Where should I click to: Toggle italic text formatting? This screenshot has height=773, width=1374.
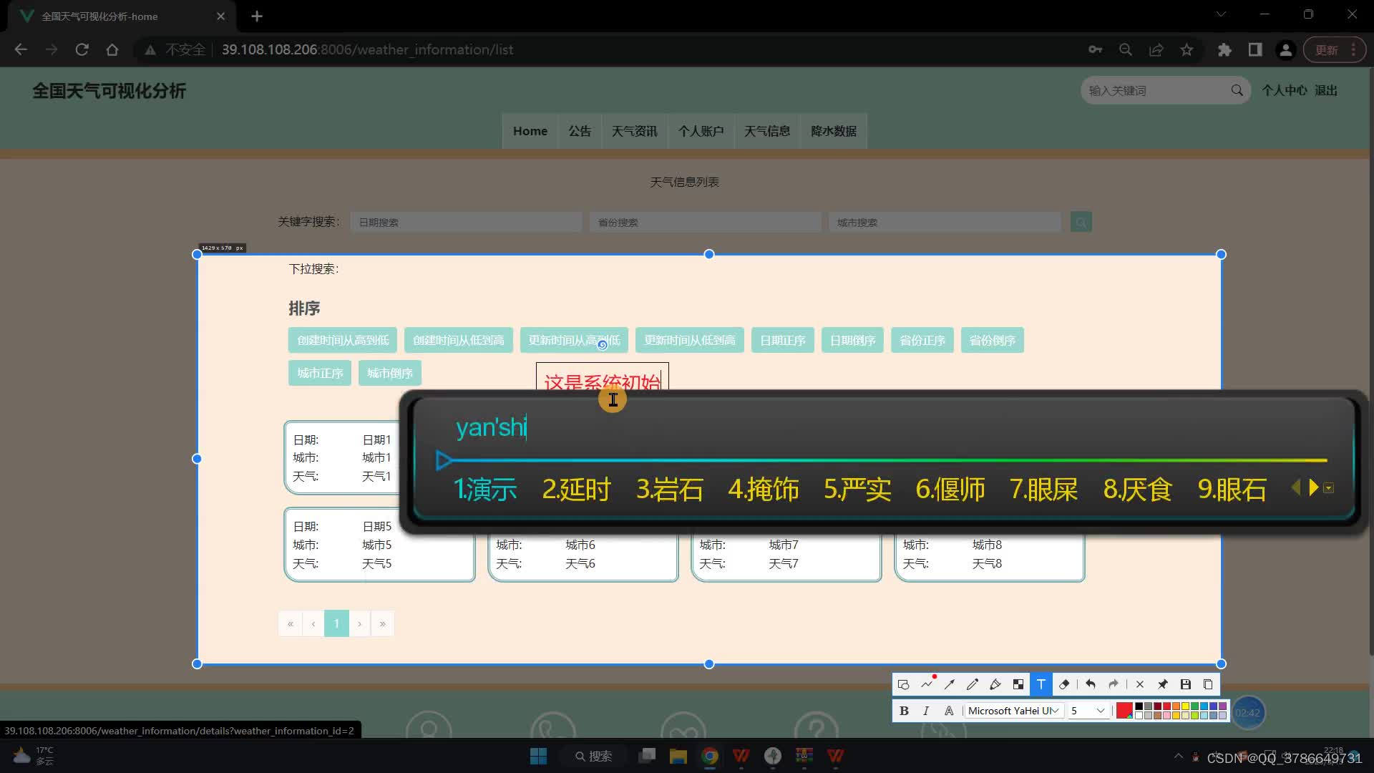(926, 711)
